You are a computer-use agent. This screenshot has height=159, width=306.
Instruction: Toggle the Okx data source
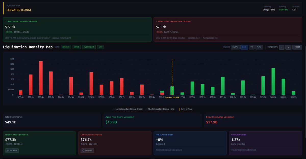(x=100, y=47)
